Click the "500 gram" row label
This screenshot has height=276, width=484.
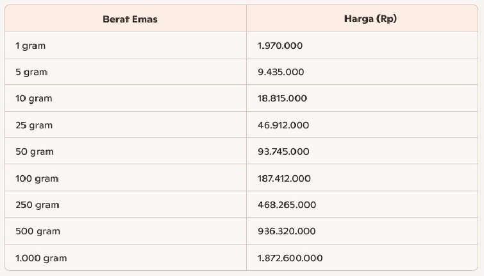(x=37, y=231)
